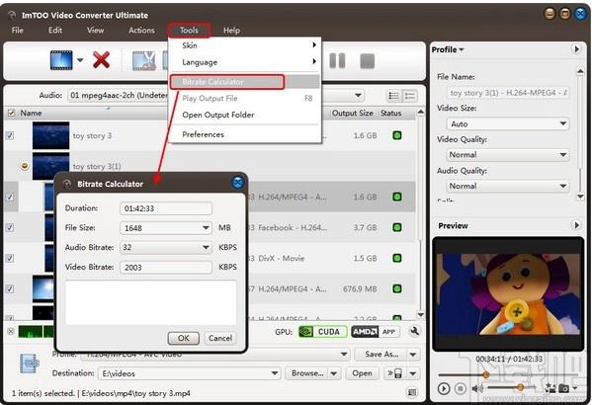Viewport: 592px width, 405px height.
Task: Toggle checkbox of the Facebook 3.7 GB row
Action: [x=10, y=227]
